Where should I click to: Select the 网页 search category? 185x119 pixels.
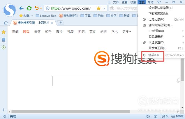pyautogui.click(x=26, y=32)
